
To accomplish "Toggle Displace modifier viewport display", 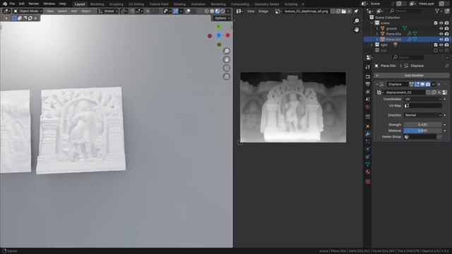I will pyautogui.click(x=422, y=85).
